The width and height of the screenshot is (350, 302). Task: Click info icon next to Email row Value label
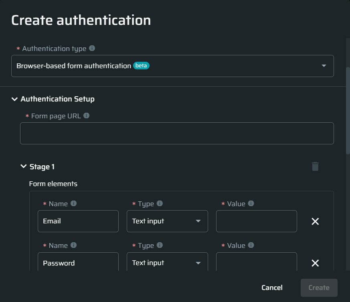click(251, 203)
